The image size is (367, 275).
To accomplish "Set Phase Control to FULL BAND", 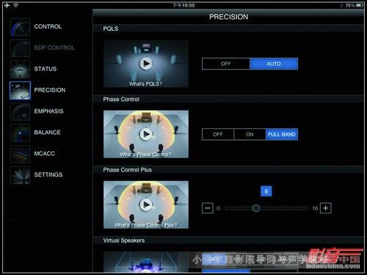I will click(x=282, y=134).
